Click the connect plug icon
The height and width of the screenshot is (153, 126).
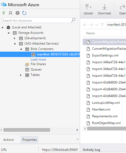4,13
